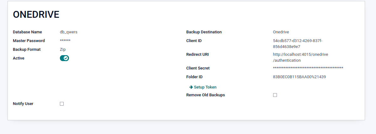Click the Active field label

[19, 58]
